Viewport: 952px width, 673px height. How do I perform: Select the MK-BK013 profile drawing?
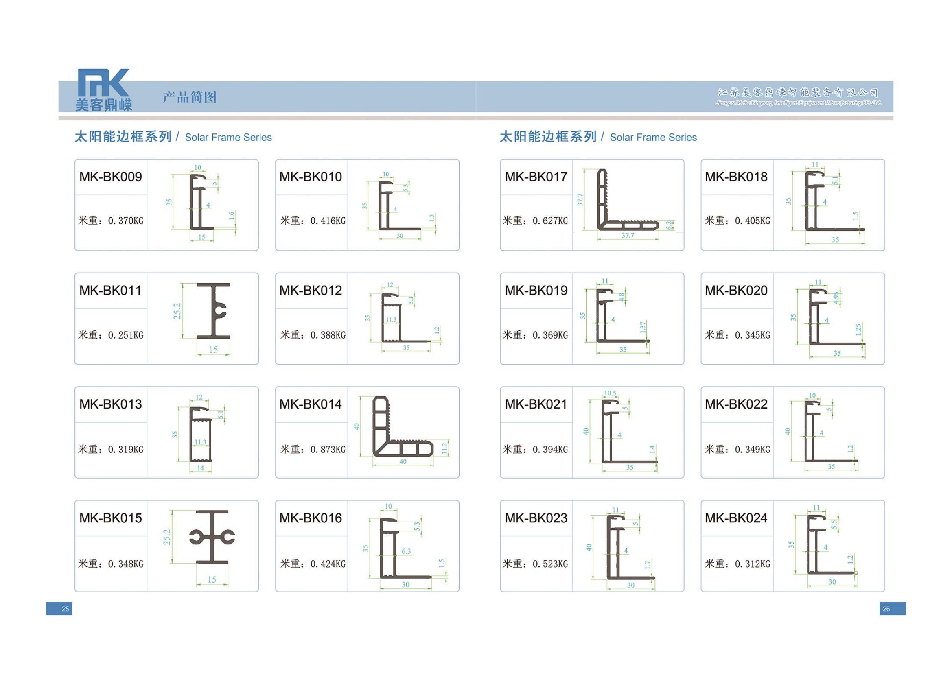pyautogui.click(x=200, y=433)
